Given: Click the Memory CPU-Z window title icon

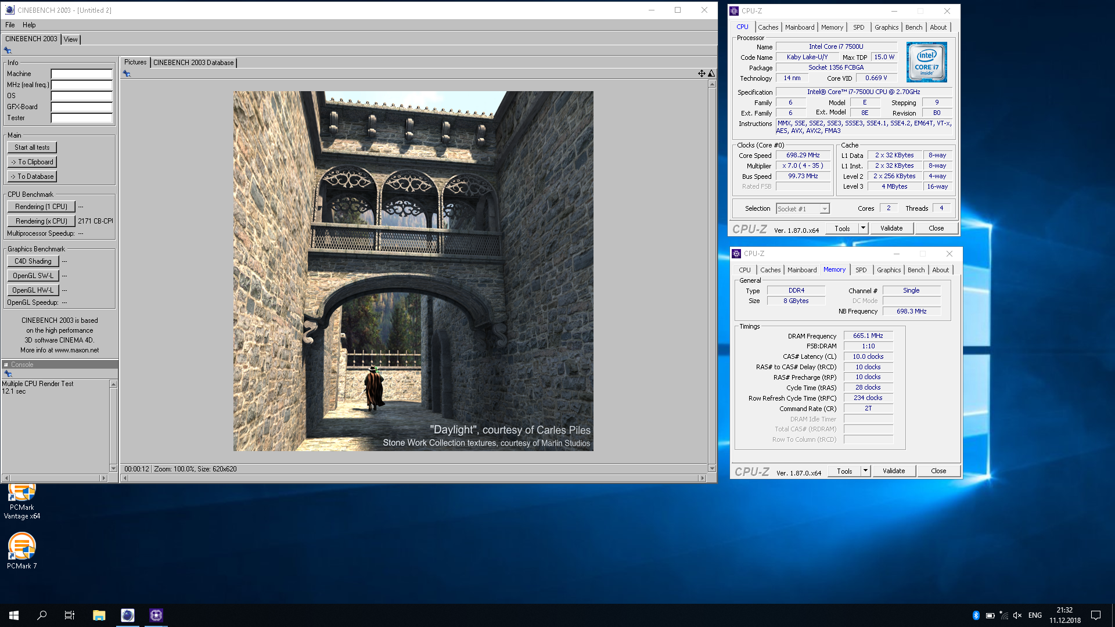Looking at the screenshot, I should [x=736, y=254].
